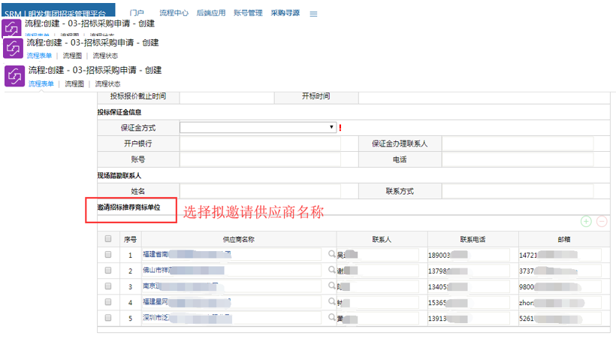Open the 保证金方式 dropdown

258,128
